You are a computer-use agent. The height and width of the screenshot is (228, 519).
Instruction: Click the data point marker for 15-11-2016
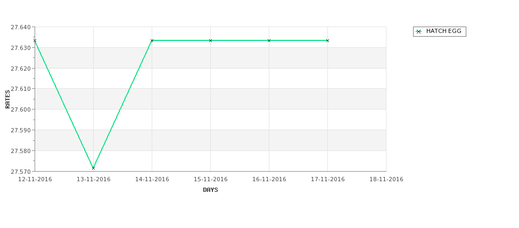(210, 40)
